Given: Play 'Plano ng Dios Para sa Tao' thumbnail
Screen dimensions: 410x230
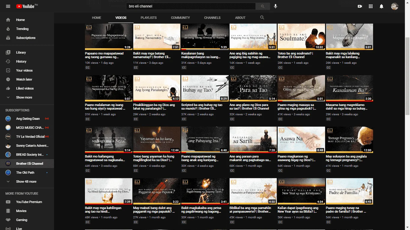Looking at the screenshot, I should coord(253,88).
